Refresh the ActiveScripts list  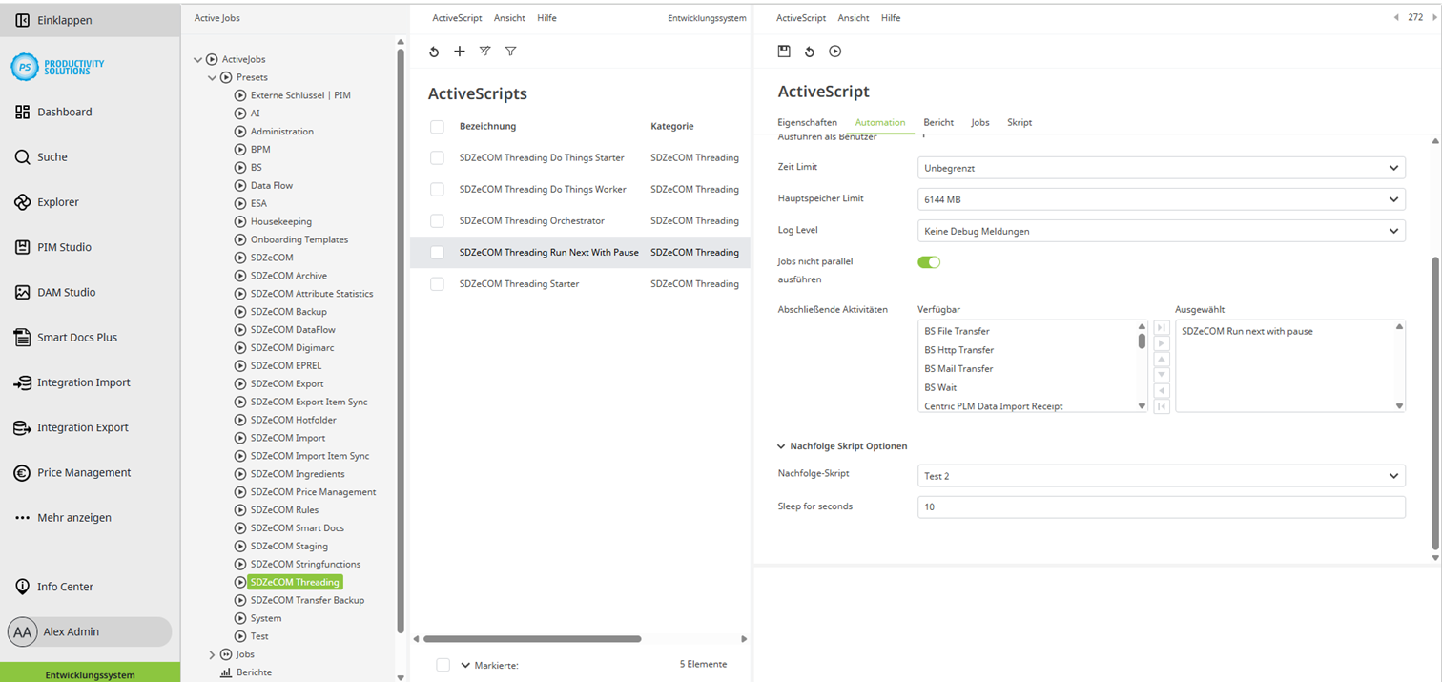434,52
